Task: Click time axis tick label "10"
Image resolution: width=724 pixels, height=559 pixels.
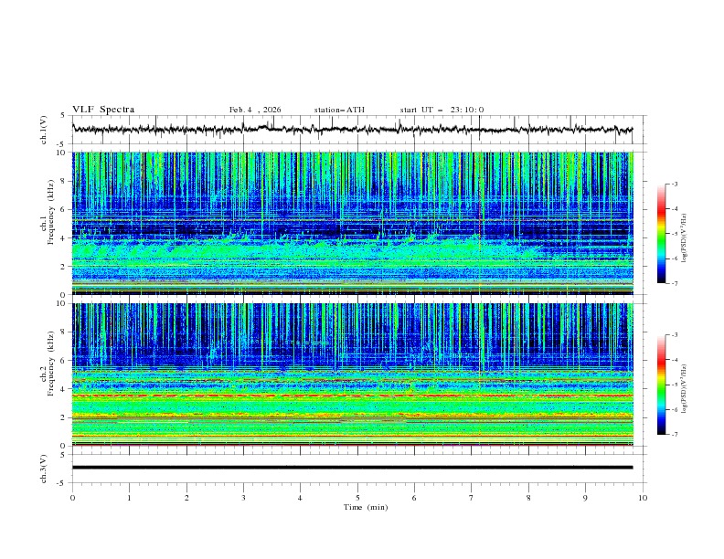Action: 643,498
